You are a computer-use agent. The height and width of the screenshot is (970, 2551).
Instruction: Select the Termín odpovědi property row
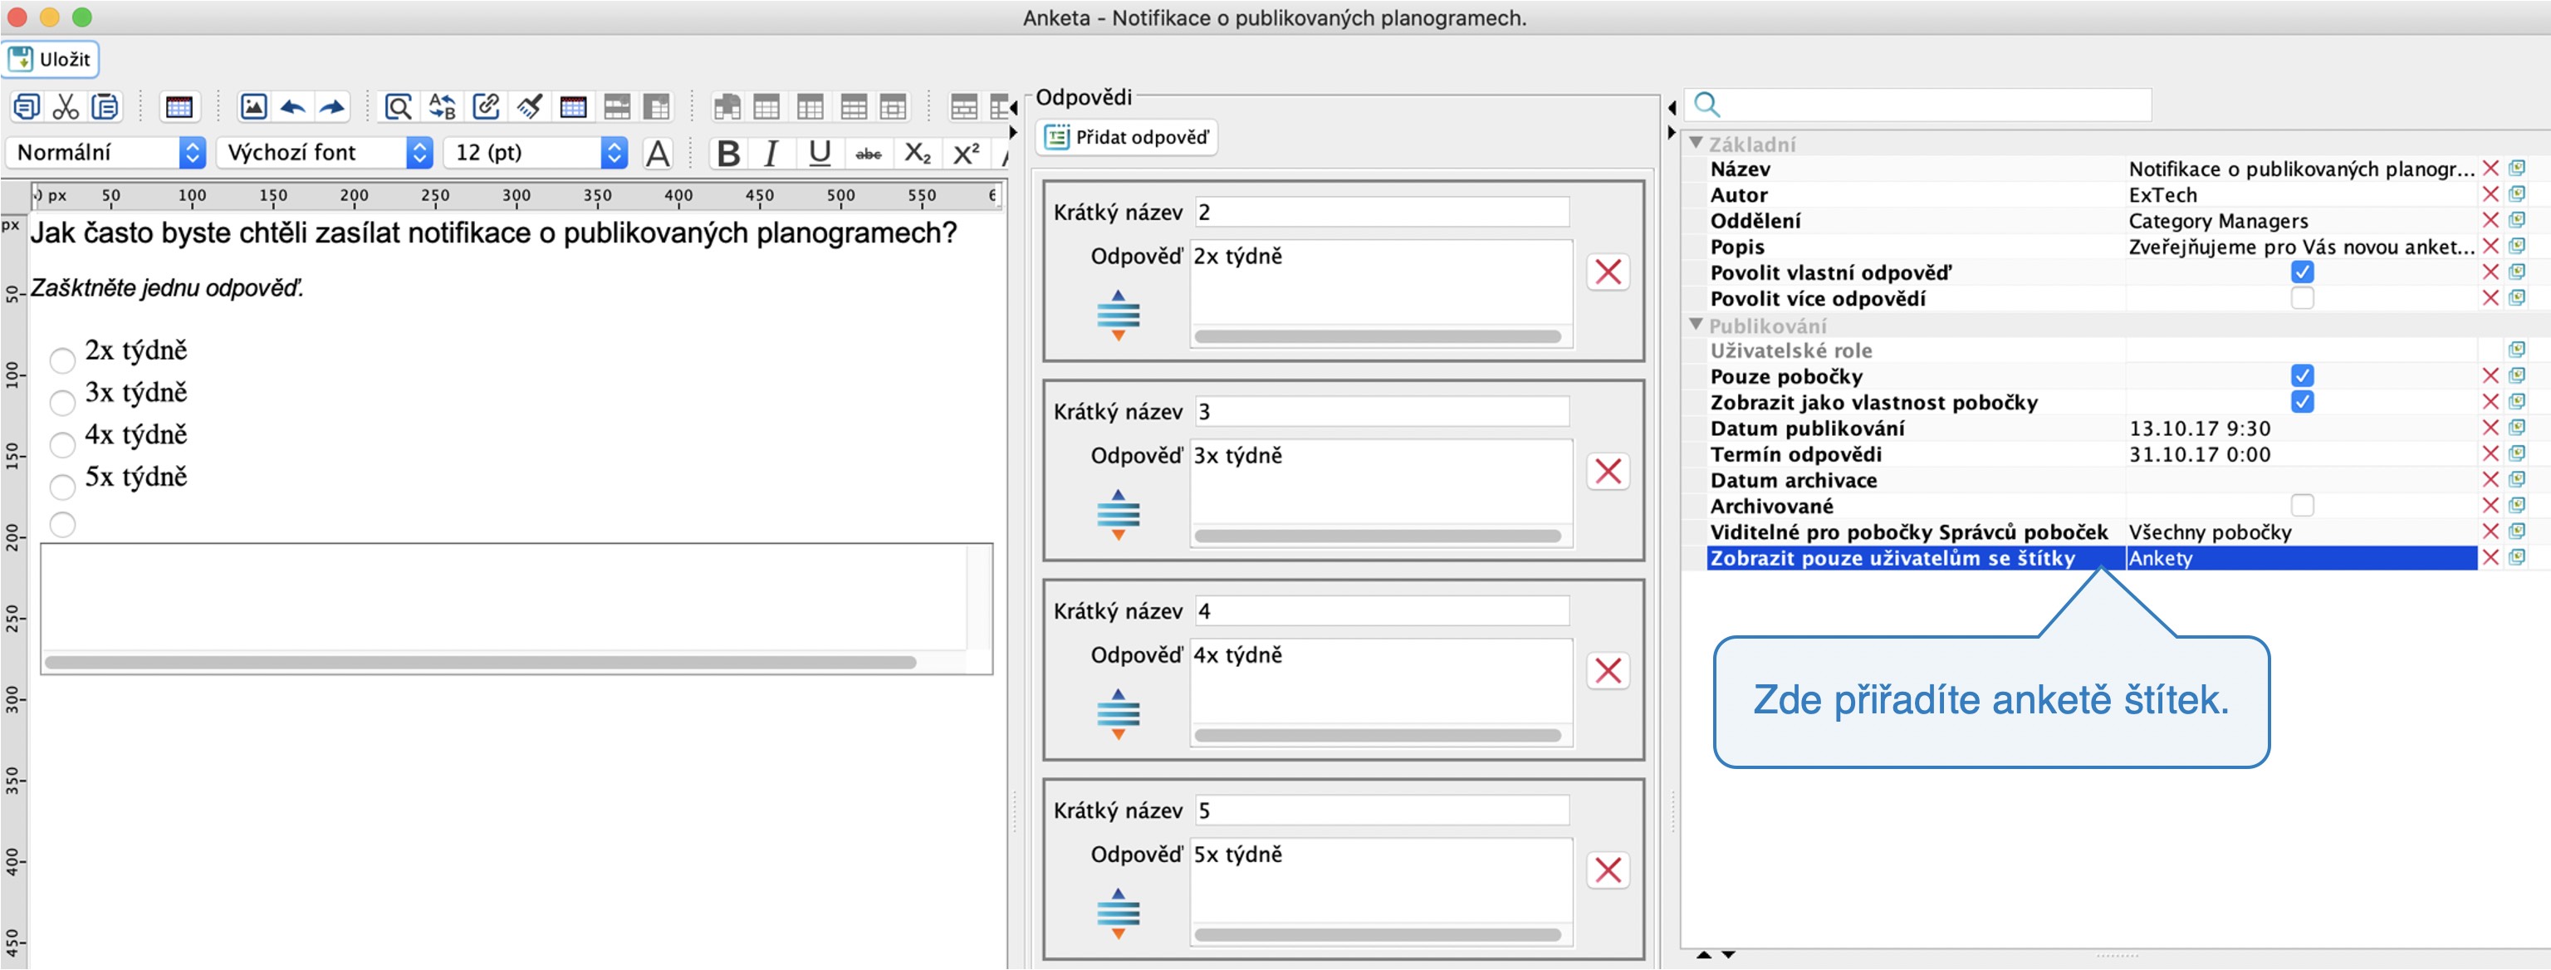tap(2092, 453)
